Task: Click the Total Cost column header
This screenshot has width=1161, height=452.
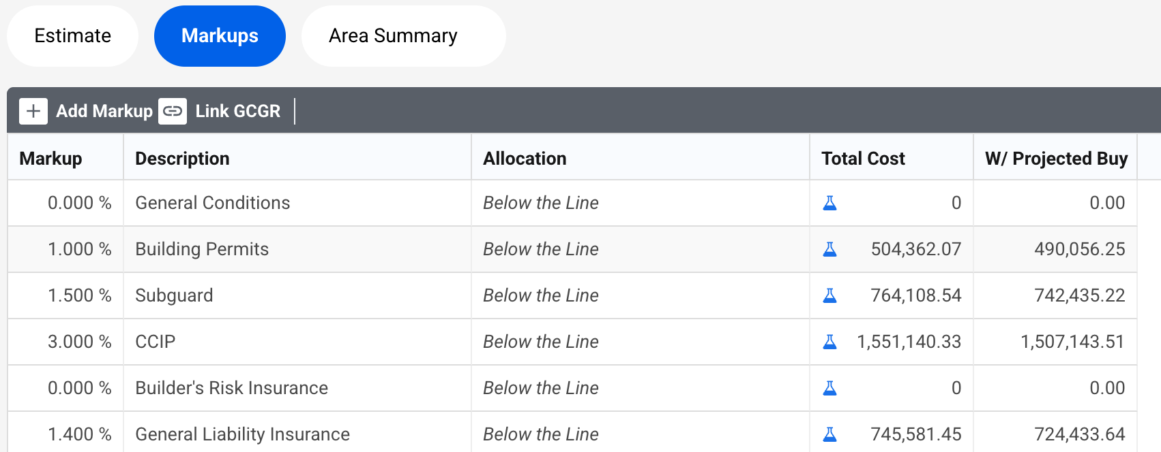Action: tap(863, 159)
